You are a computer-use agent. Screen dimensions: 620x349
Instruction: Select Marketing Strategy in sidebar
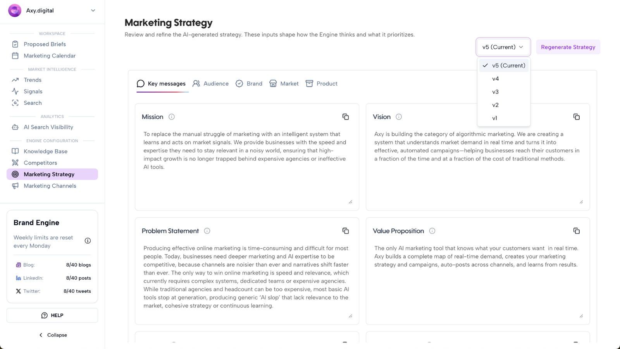52,174
